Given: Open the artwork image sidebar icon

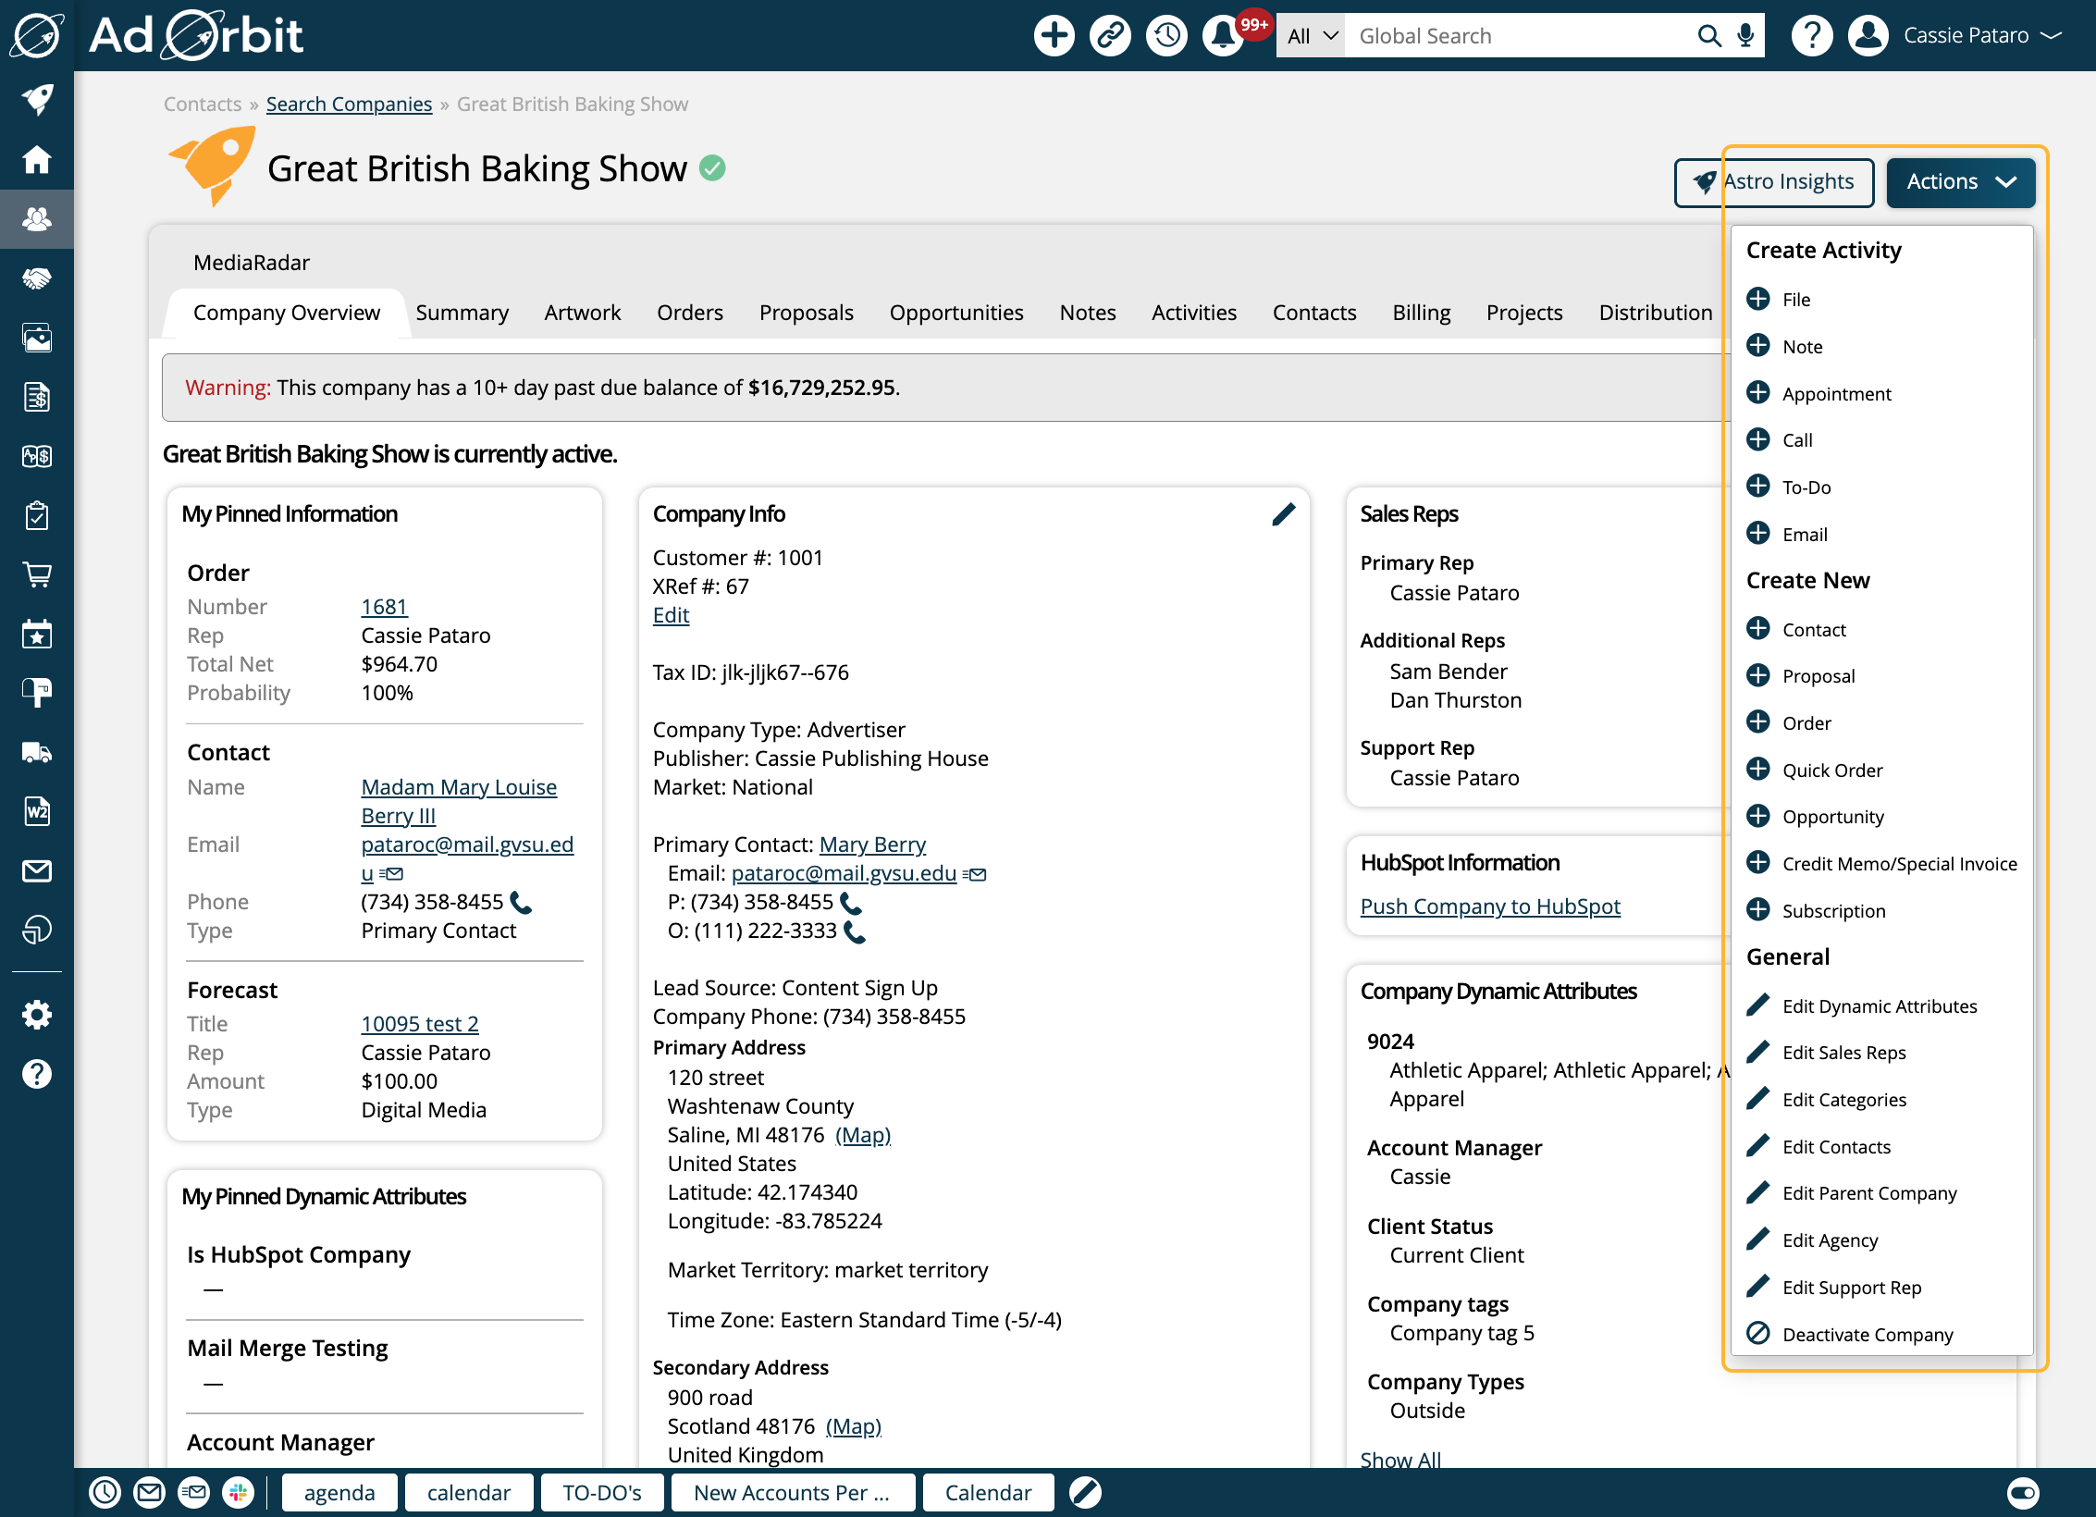Looking at the screenshot, I should [37, 338].
